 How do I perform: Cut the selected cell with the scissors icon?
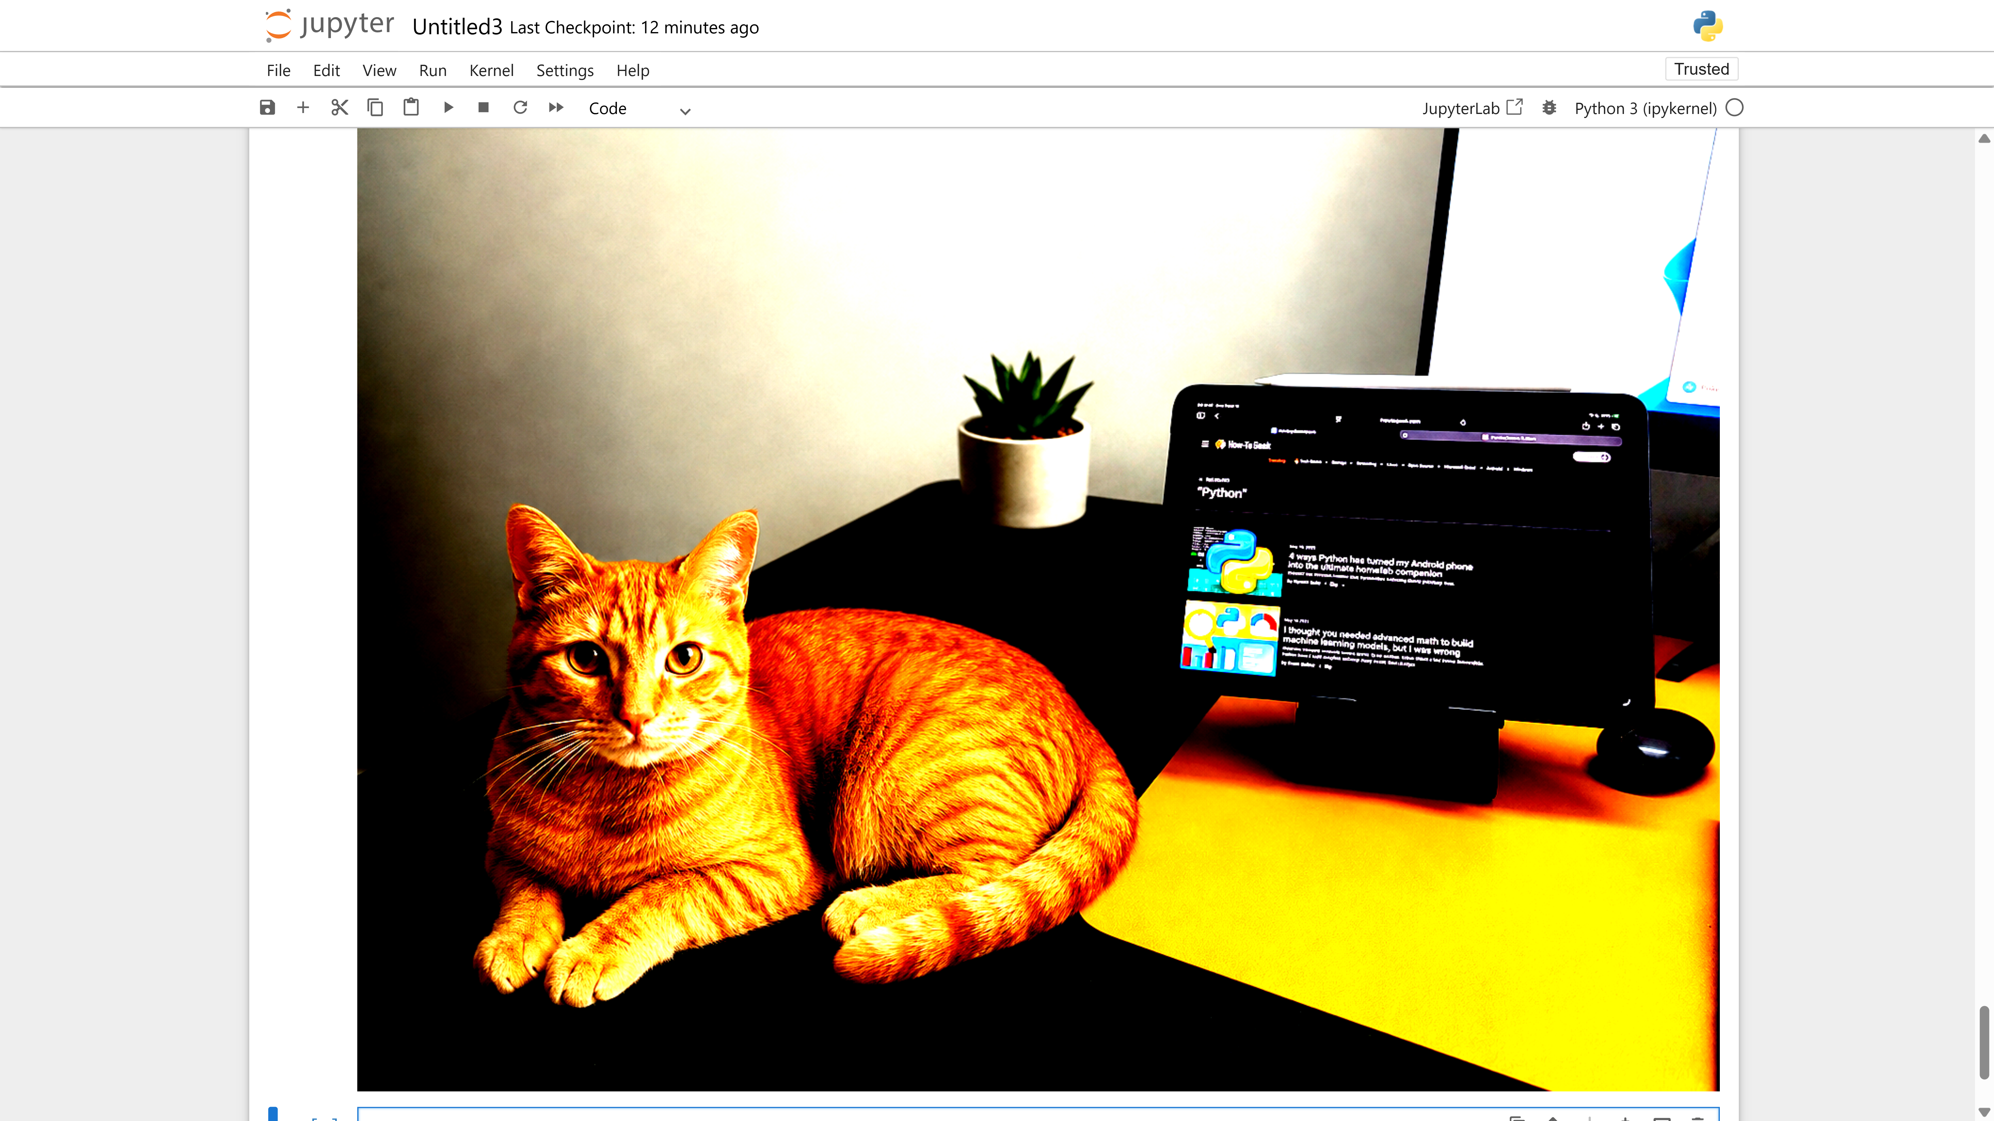pos(339,107)
